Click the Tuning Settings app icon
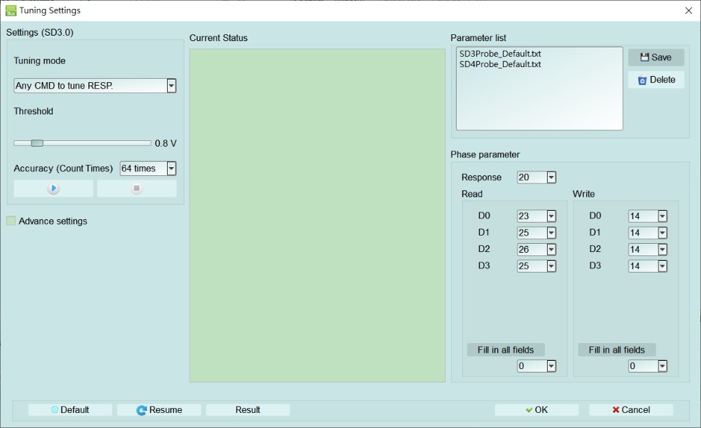701x428 pixels. (11, 10)
